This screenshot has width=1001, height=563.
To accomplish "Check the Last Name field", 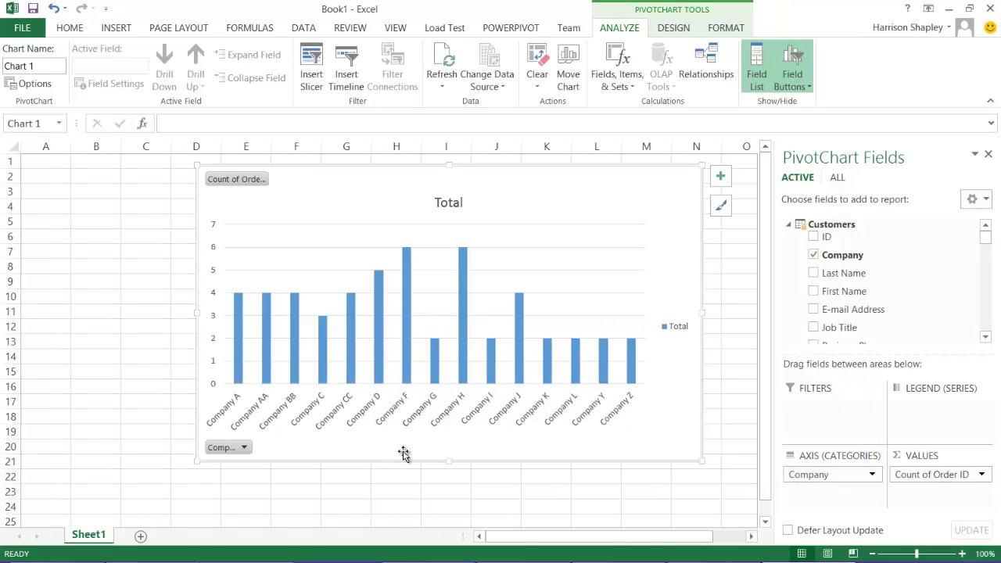I will (x=813, y=273).
